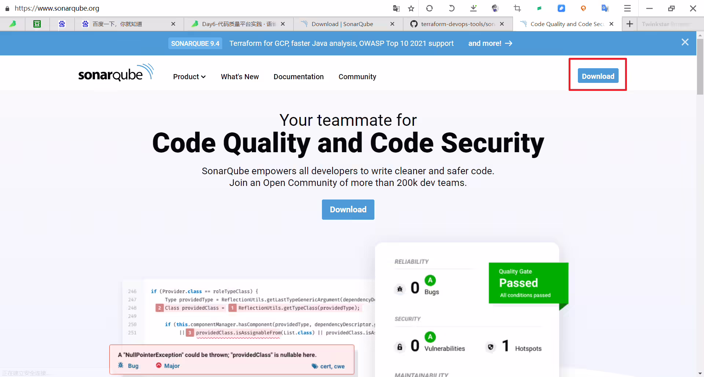Viewport: 704px width, 377px height.
Task: Bookmark this page with the star icon
Action: tap(411, 8)
